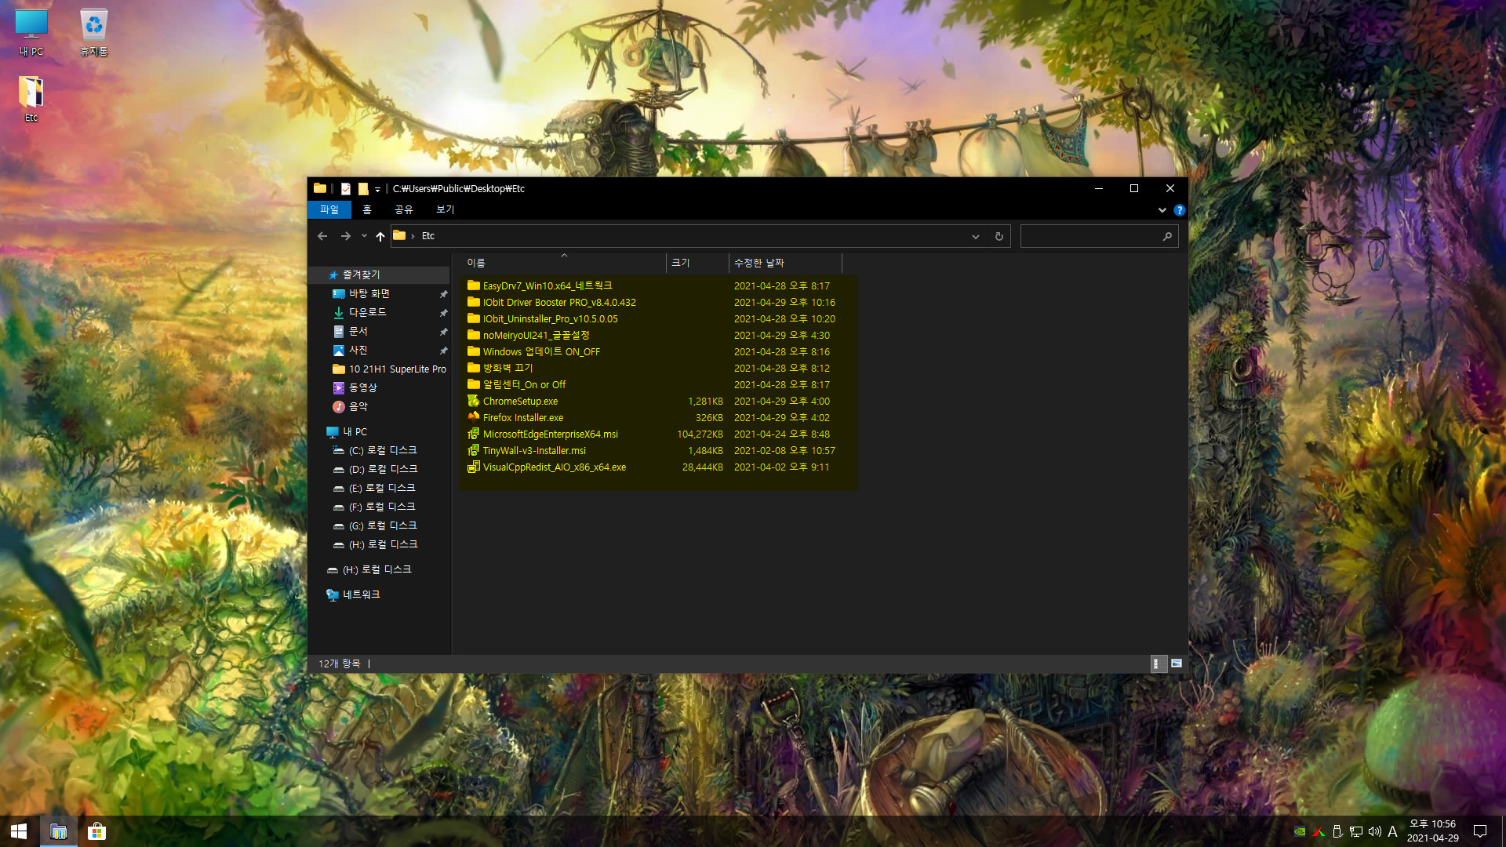Open the Explorer help icon
This screenshot has width=1506, height=847.
pyautogui.click(x=1179, y=210)
